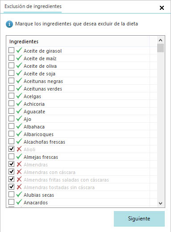Viewport: 171px width, 232px height.
Task: Click red X icon beside Almendras con cáscara
Action: pos(19,172)
